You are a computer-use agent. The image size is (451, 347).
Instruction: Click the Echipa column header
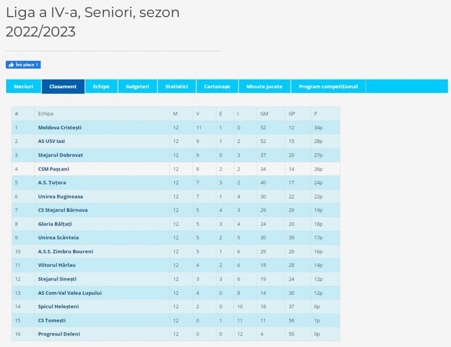pyautogui.click(x=46, y=113)
